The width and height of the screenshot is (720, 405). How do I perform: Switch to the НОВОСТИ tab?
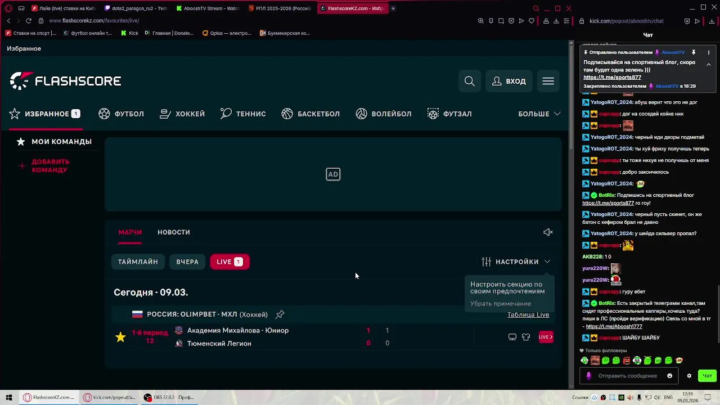click(174, 232)
